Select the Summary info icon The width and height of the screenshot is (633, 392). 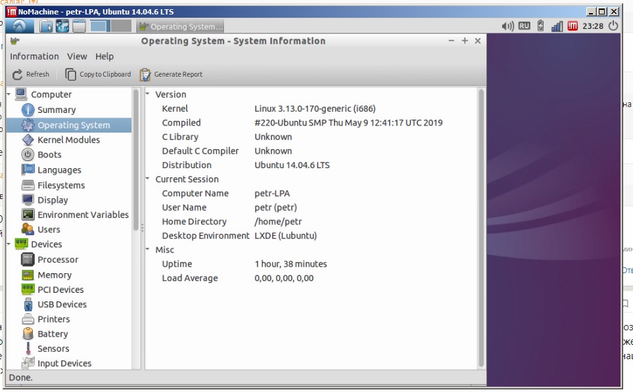(x=28, y=110)
